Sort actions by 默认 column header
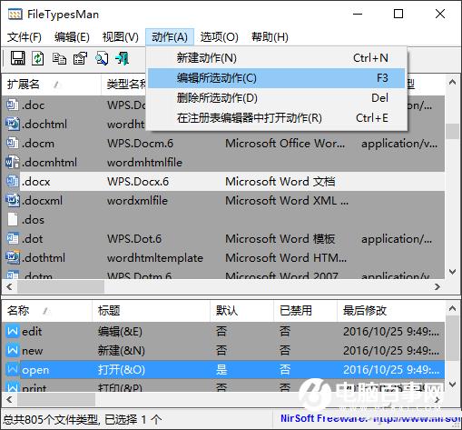462x430 pixels. point(241,310)
